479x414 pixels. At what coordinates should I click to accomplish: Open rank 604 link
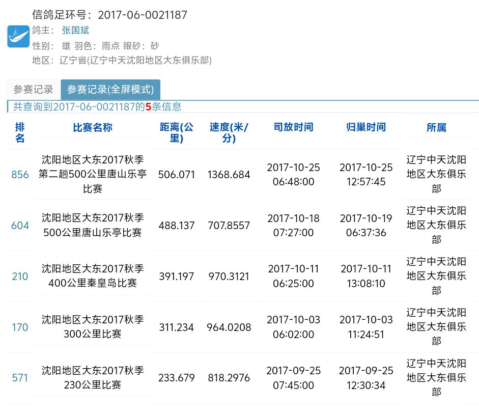pyautogui.click(x=20, y=226)
